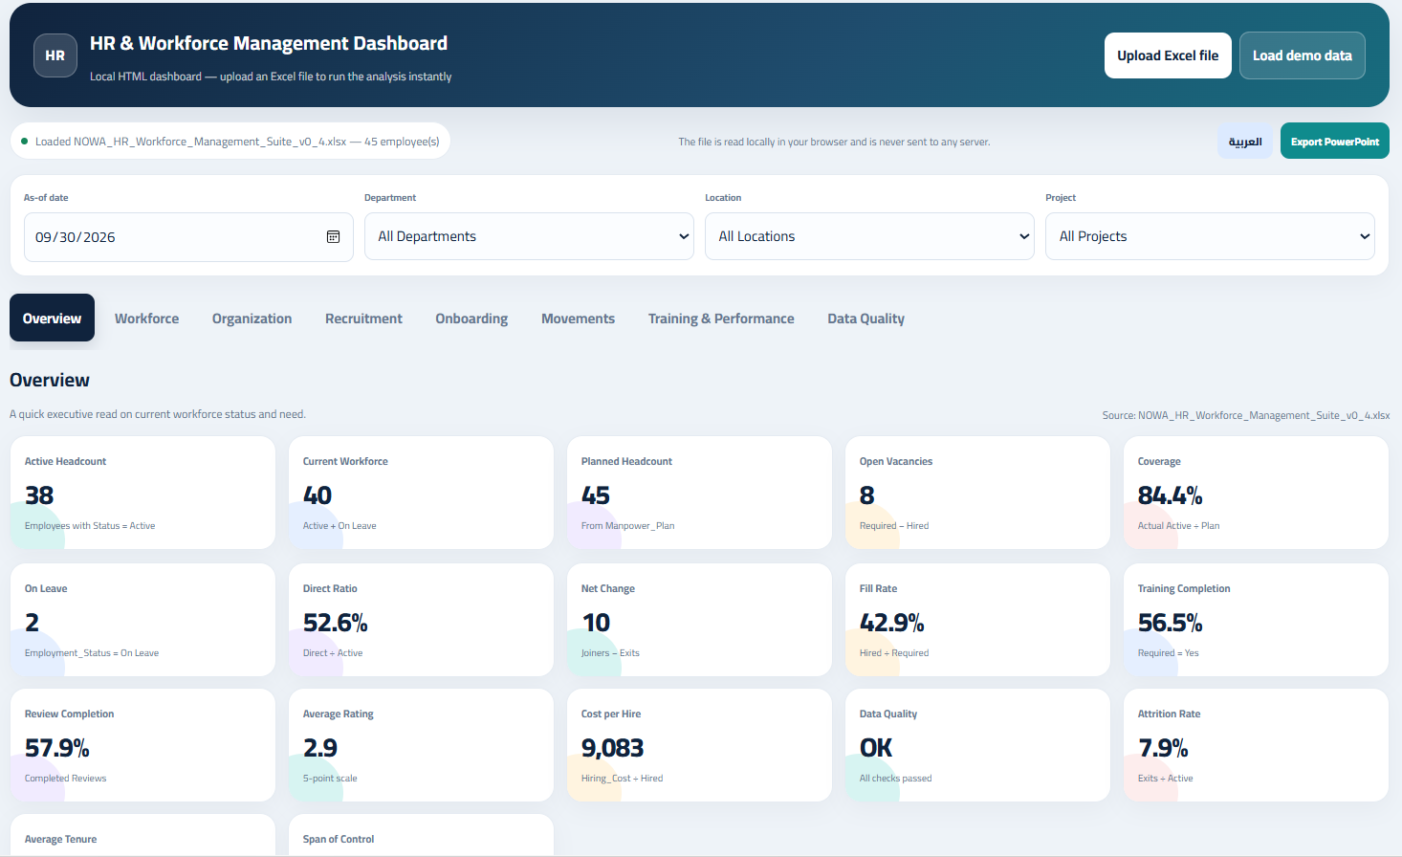The image size is (1402, 857).
Task: Click the On Leave value 2
Action: 32,623
